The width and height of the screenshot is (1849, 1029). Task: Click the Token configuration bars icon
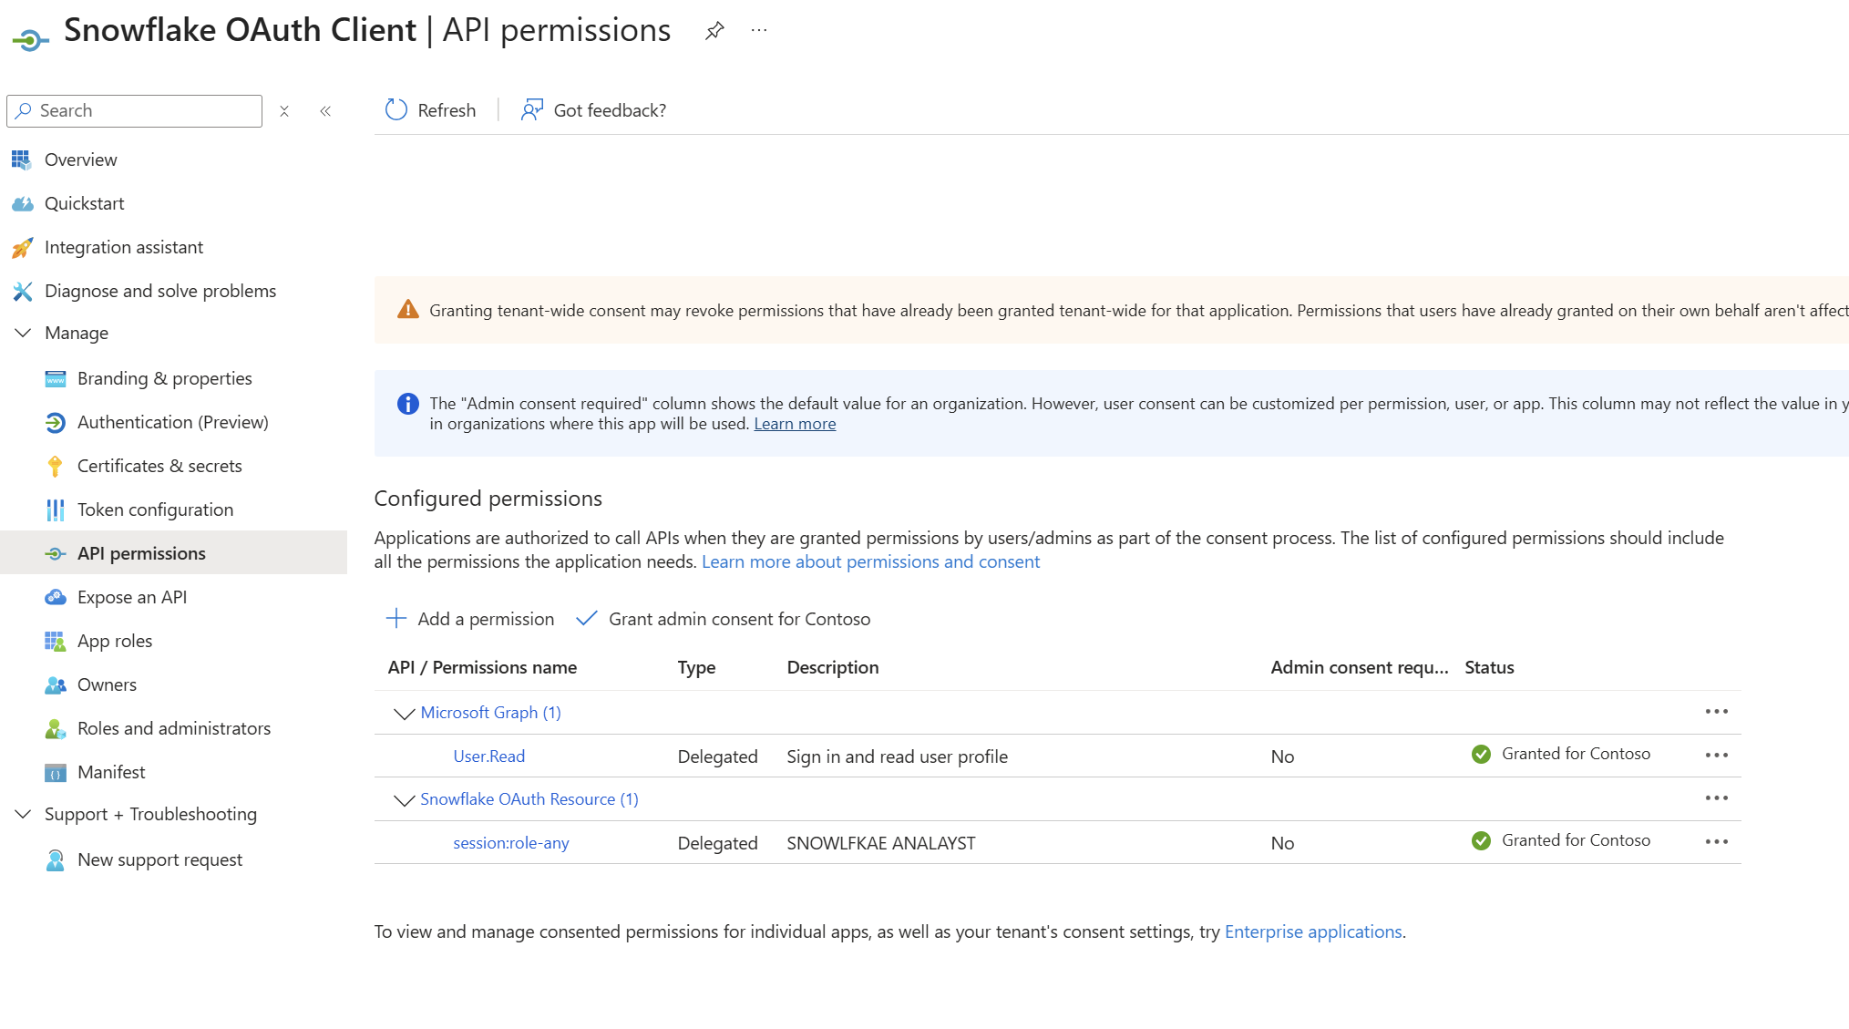tap(56, 509)
